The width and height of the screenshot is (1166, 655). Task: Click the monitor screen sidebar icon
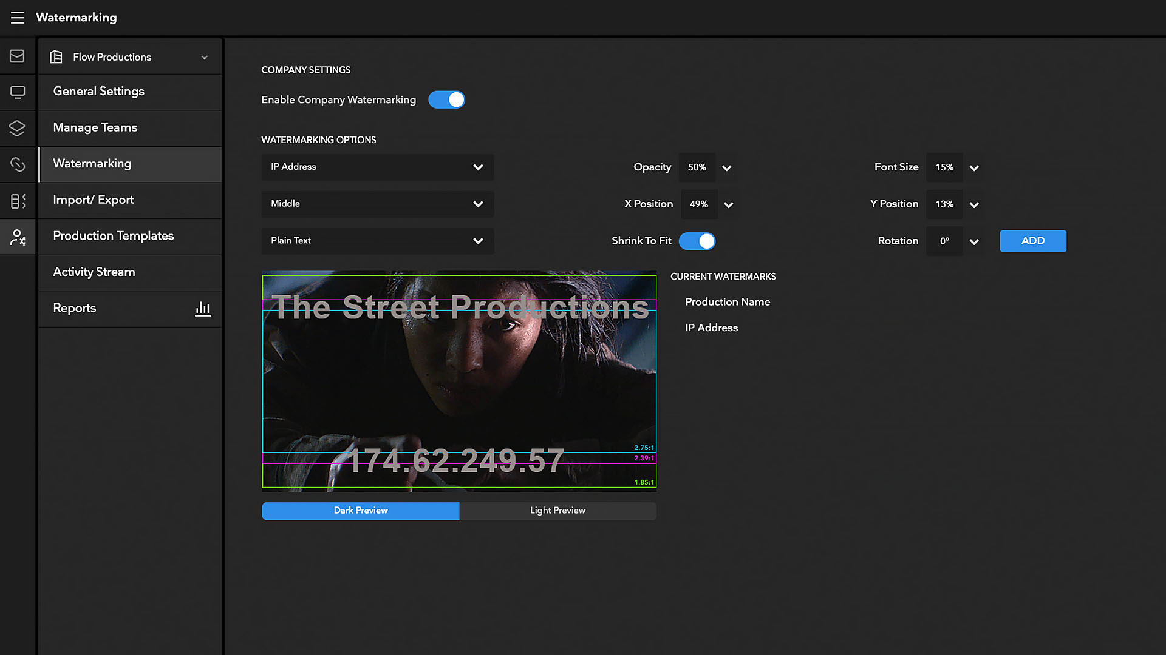pyautogui.click(x=18, y=92)
